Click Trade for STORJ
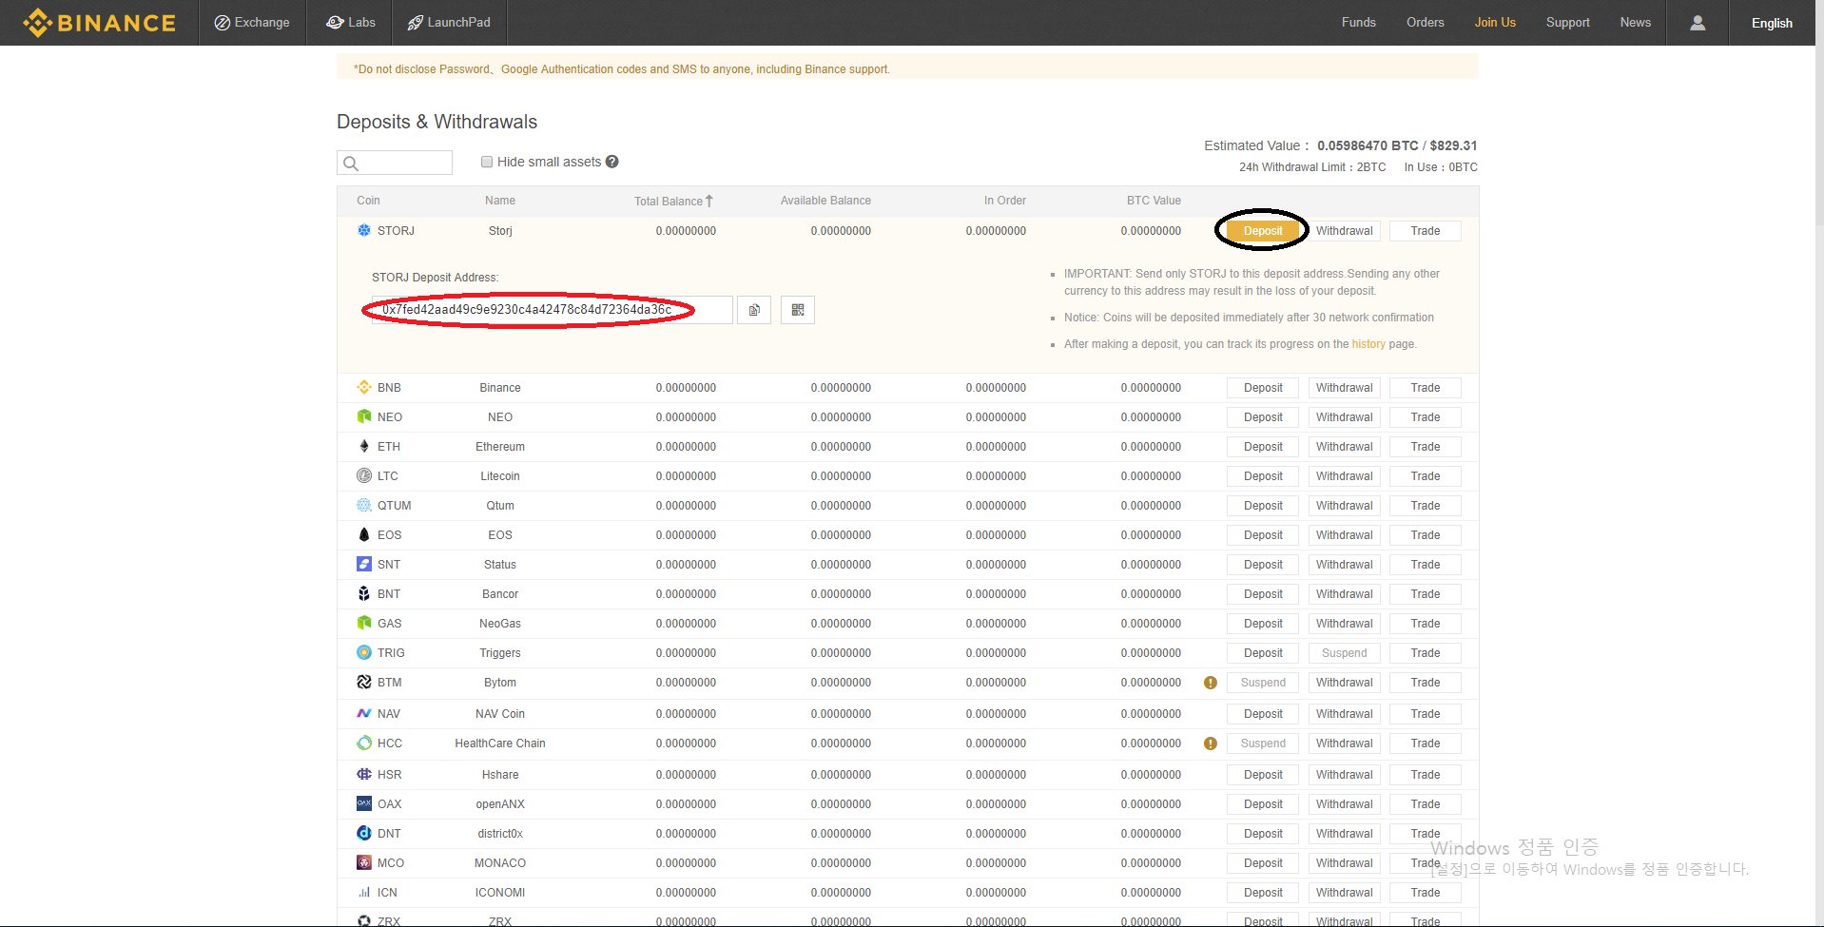The image size is (1824, 927). click(x=1425, y=231)
